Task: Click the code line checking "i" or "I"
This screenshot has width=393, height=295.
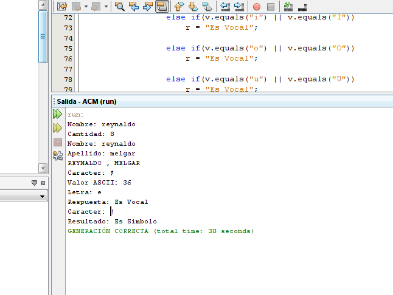Action: click(260, 18)
